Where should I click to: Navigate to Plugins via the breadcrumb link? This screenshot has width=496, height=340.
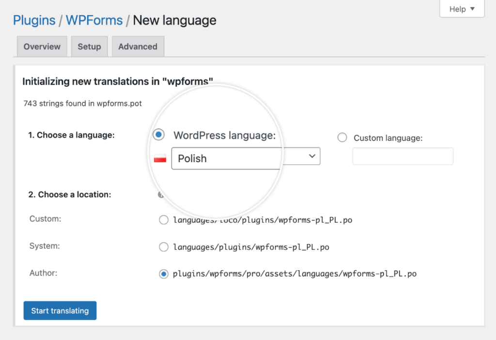33,20
